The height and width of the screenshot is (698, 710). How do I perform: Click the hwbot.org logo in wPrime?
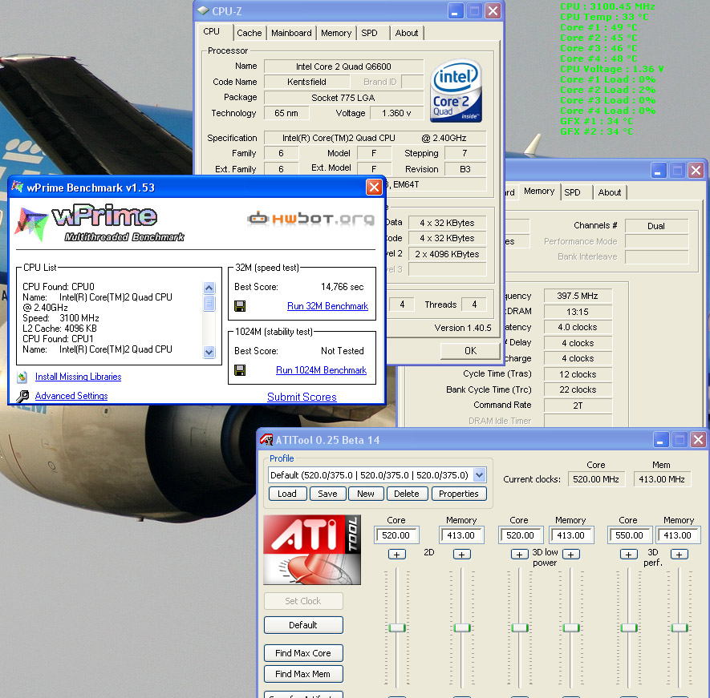[310, 219]
